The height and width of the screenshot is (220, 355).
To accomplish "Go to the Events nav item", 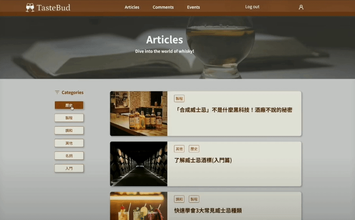I will click(193, 7).
